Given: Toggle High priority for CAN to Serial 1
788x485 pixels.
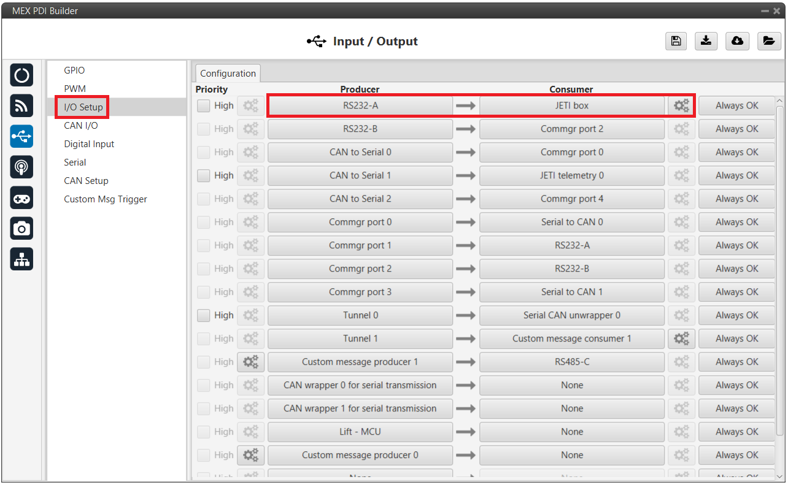Looking at the screenshot, I should coord(204,175).
